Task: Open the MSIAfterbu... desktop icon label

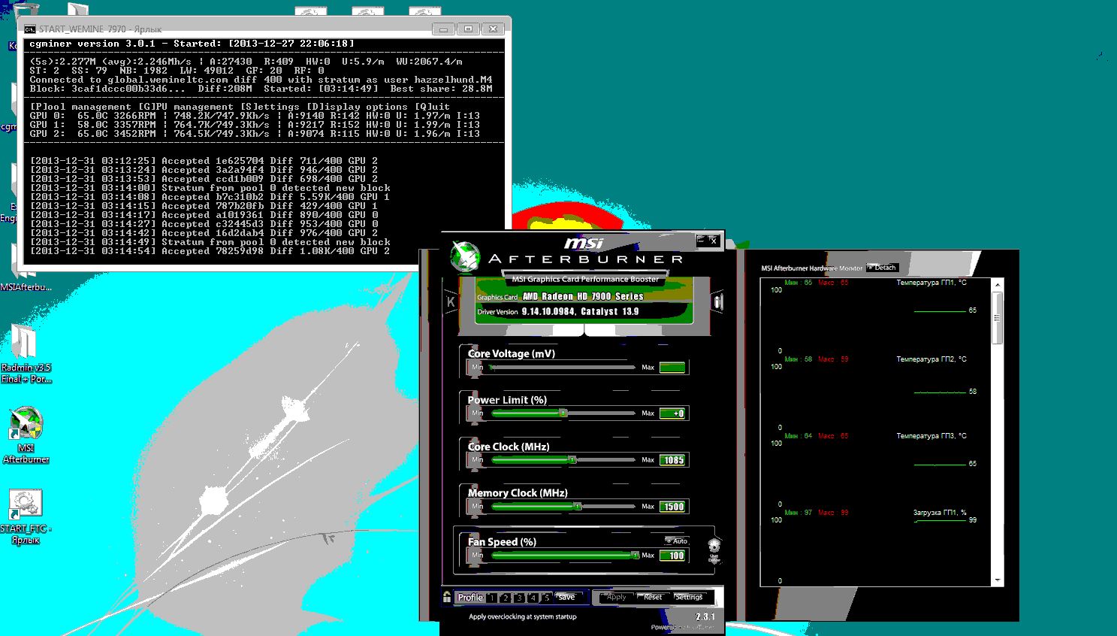Action: [x=26, y=287]
